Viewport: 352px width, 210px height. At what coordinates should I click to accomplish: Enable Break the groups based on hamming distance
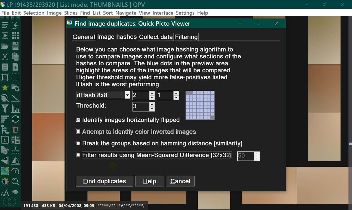pyautogui.click(x=78, y=143)
